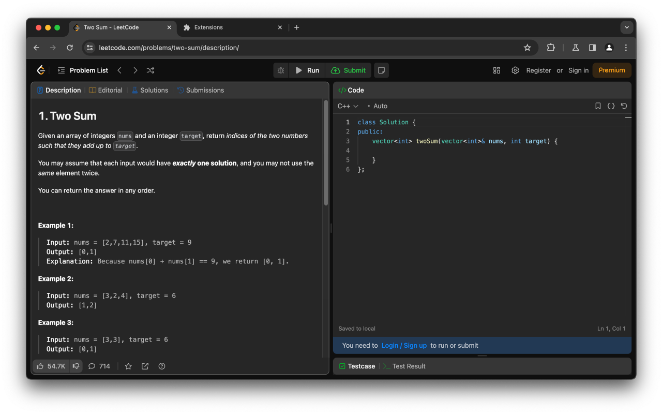This screenshot has height=414, width=662.
Task: Expand the browser tab search chevron
Action: [x=627, y=27]
